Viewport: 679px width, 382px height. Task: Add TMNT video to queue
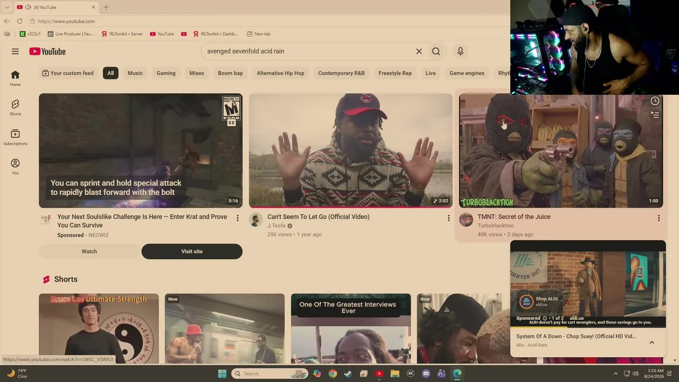click(655, 115)
